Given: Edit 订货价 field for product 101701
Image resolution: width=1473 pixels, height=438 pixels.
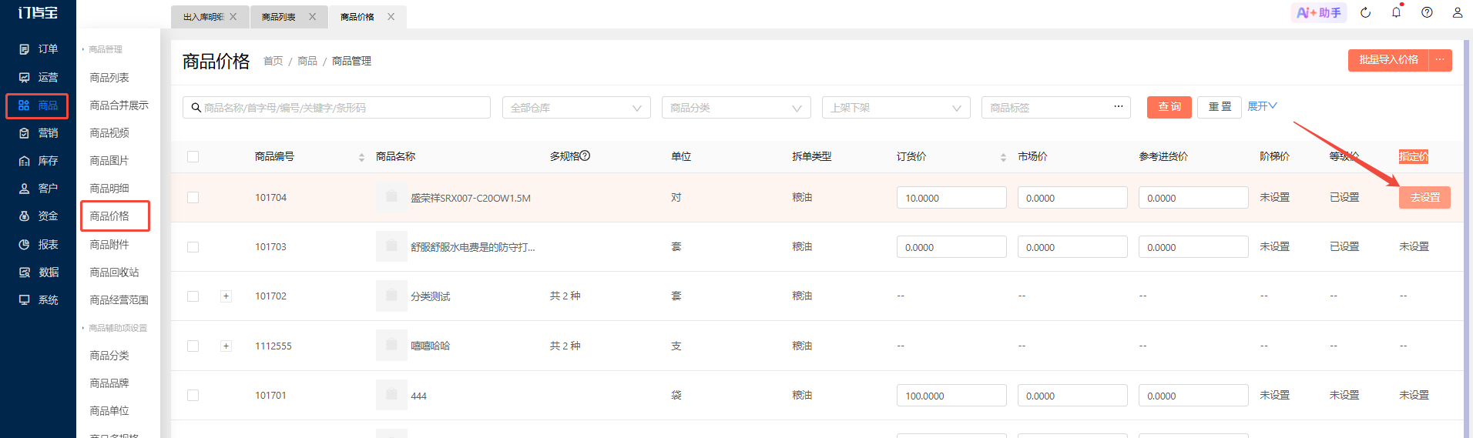Looking at the screenshot, I should tap(951, 396).
